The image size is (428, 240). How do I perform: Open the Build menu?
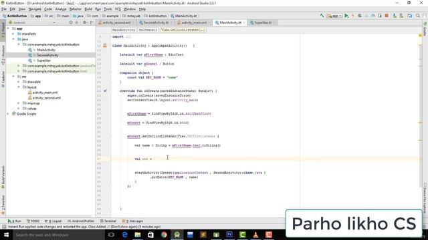88,9
